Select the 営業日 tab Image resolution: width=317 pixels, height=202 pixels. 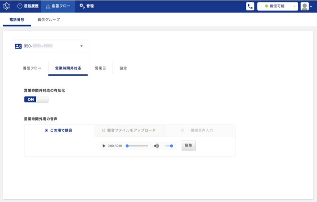click(100, 68)
